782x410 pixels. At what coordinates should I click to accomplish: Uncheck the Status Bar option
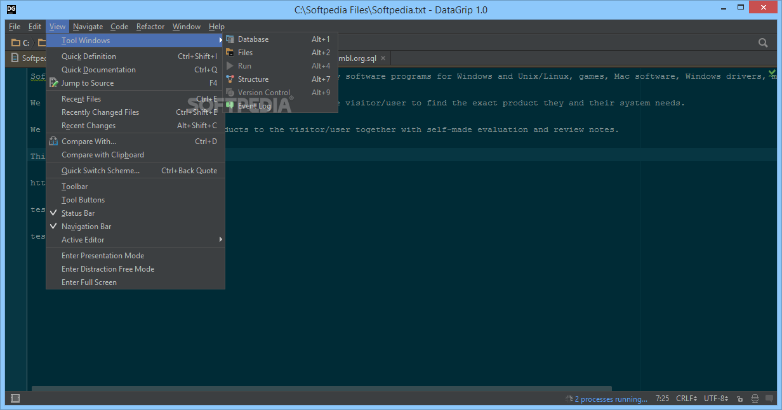point(136,213)
